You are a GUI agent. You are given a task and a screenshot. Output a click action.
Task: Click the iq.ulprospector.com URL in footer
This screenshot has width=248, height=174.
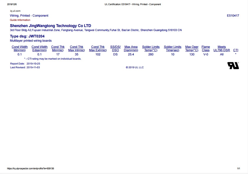30,168
